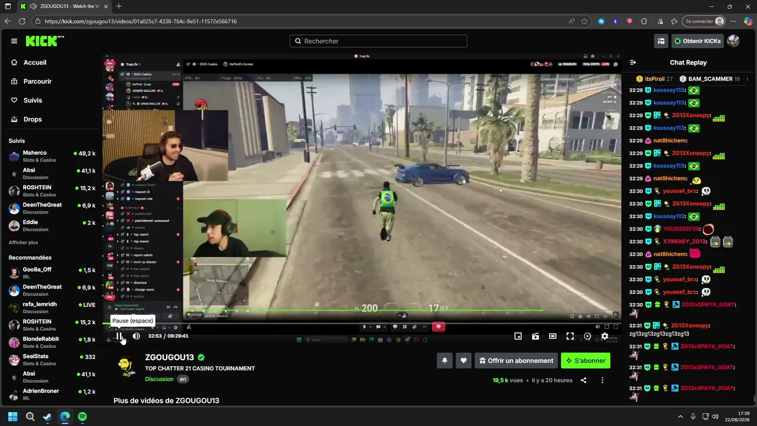Click the Rechercher search field
Screen dimensions: 757x426
(378, 41)
